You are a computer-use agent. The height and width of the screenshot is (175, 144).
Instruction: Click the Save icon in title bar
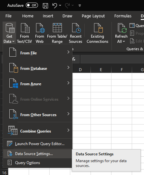(45, 5)
